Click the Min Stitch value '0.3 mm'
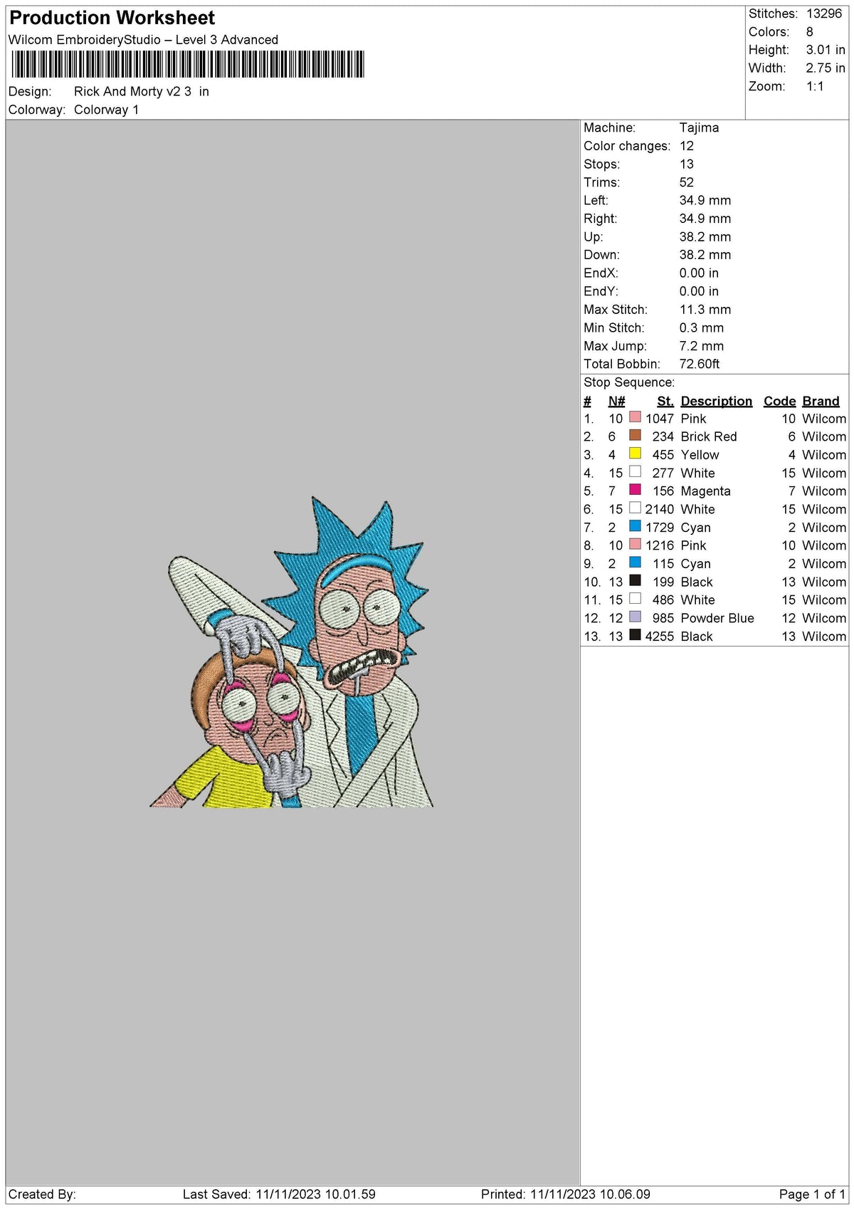Viewport: 854px width, 1209px height. click(702, 328)
